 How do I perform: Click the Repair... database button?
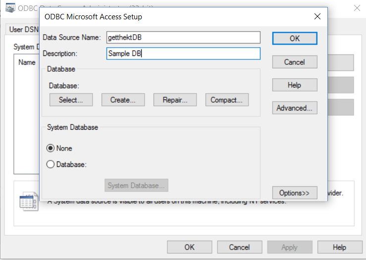pos(175,100)
